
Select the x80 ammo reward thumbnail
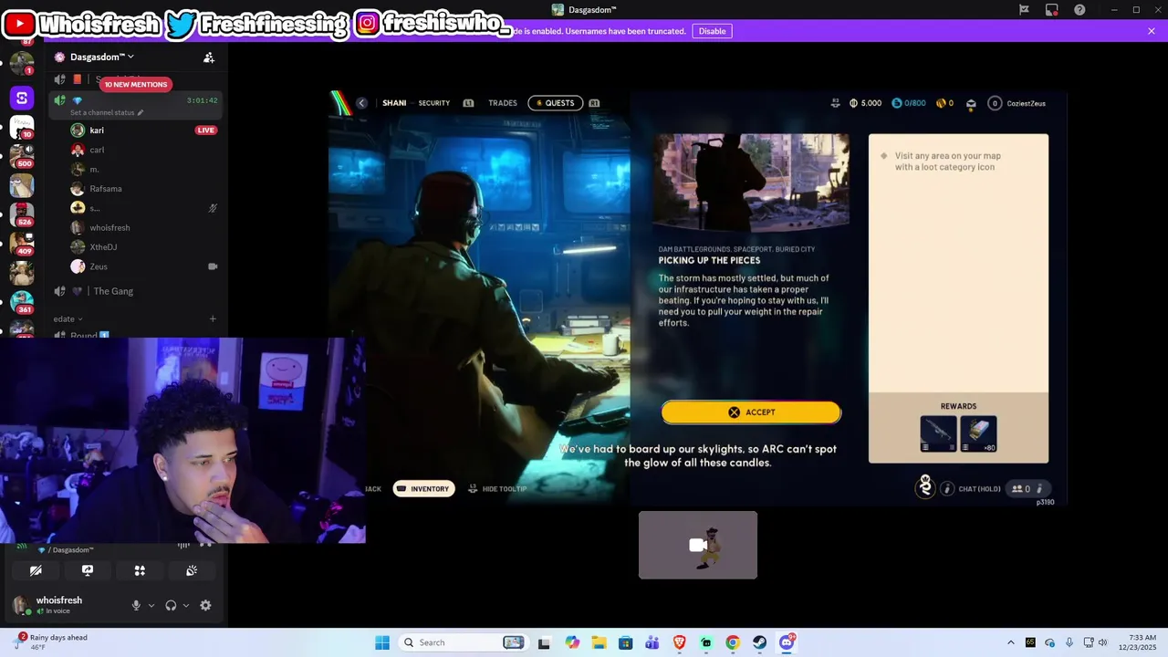[x=978, y=433]
